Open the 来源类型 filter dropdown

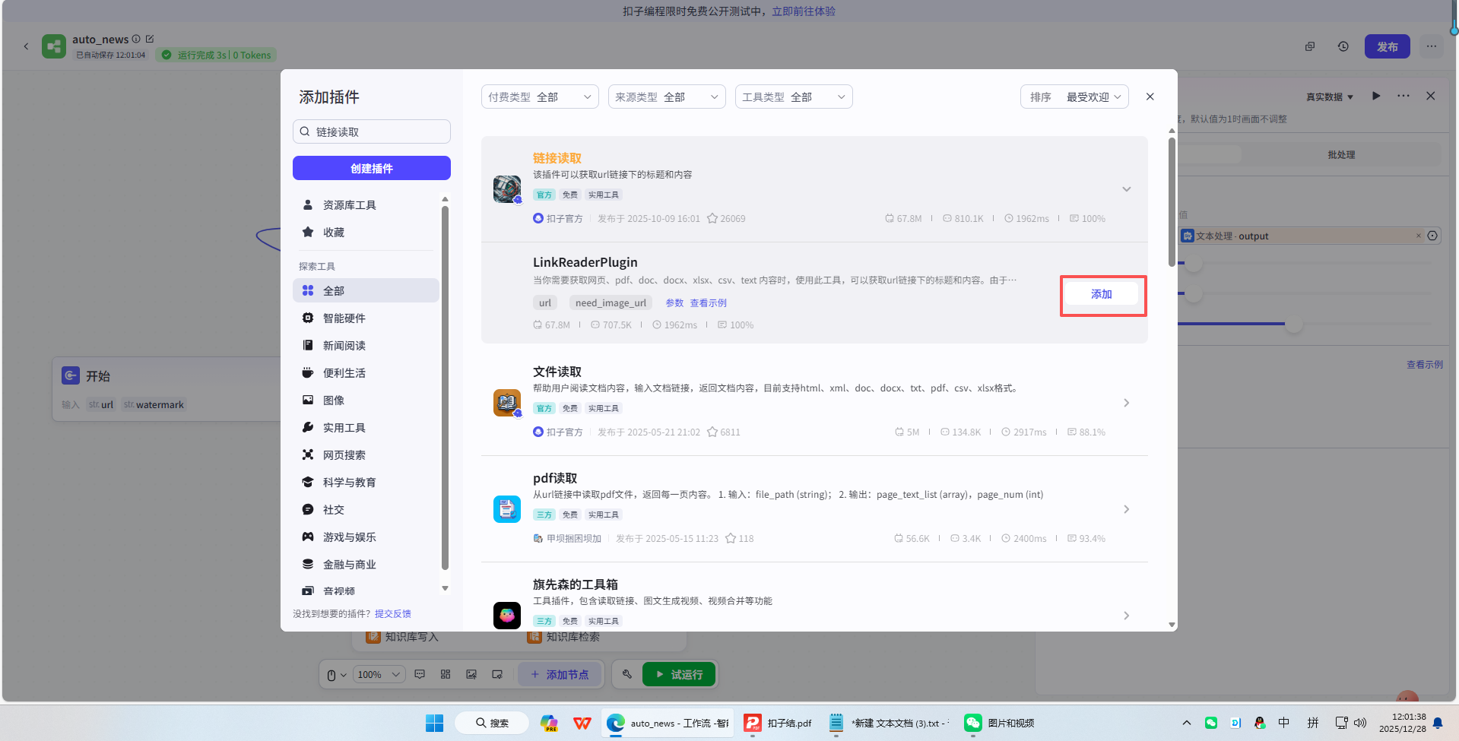tap(666, 97)
